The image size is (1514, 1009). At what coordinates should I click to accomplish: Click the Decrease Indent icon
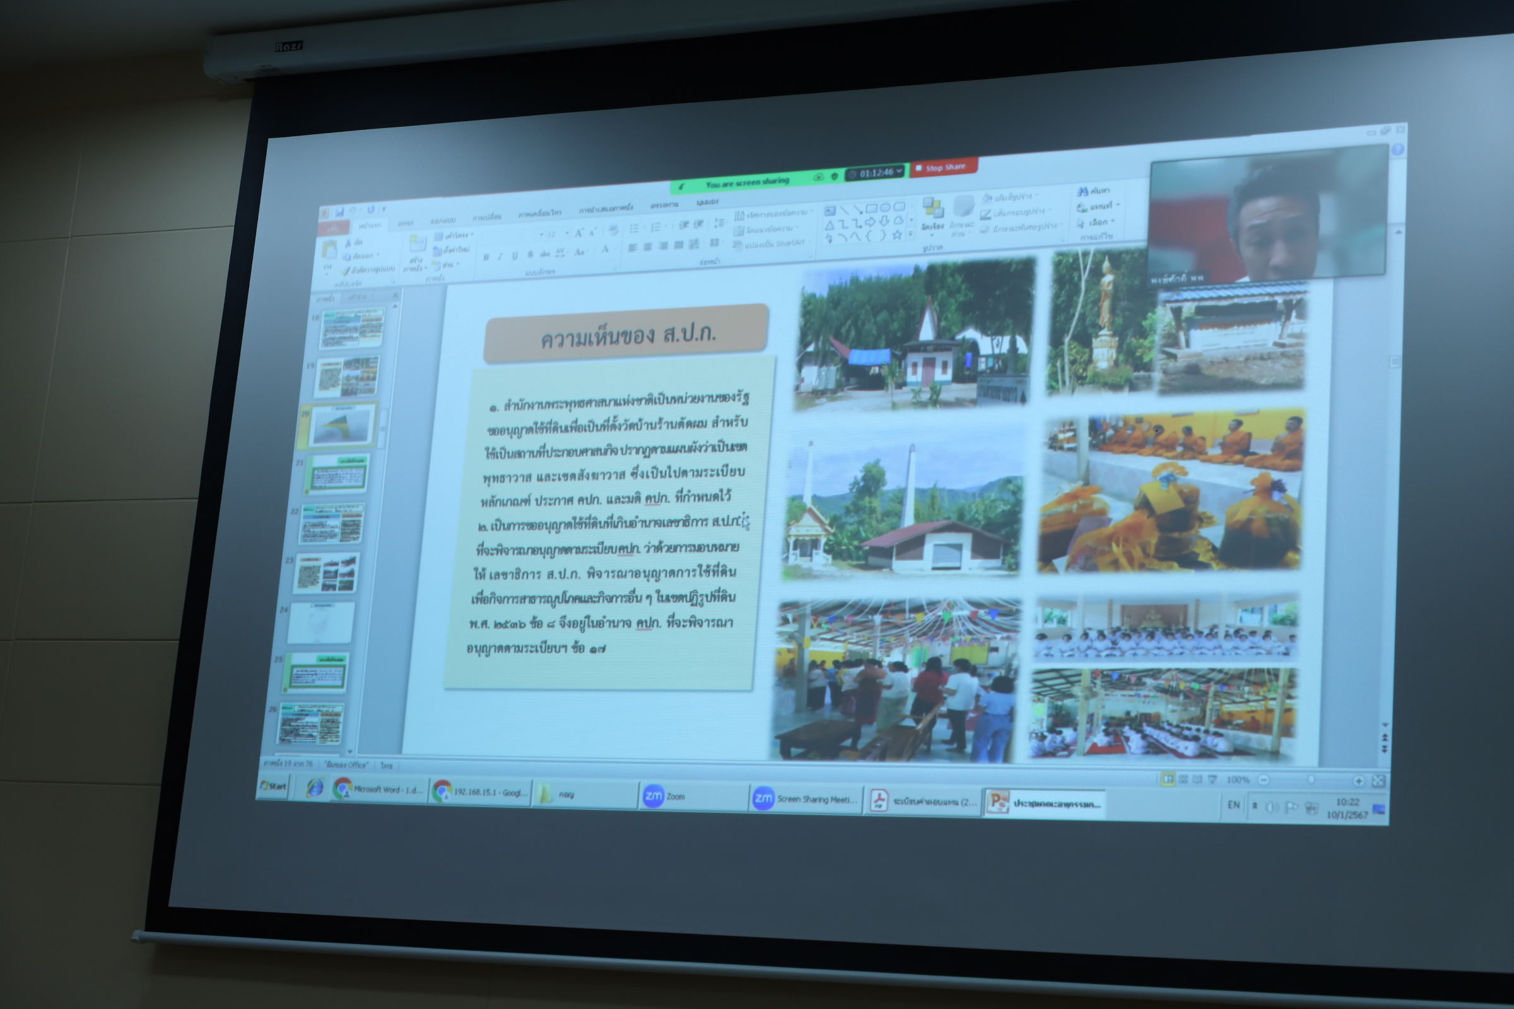point(684,225)
